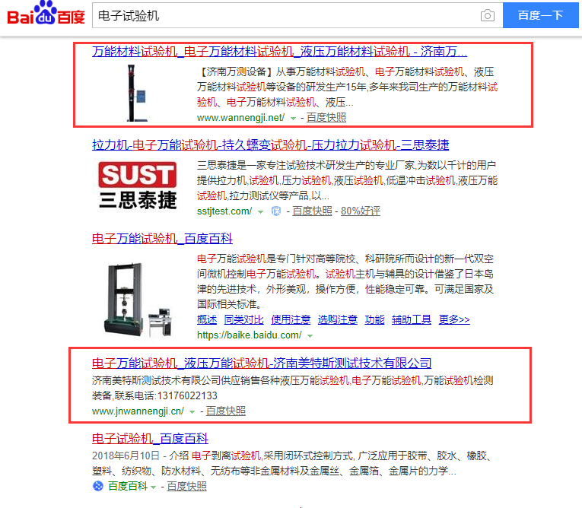Viewport: 582px width, 508px height.
Task: Click the 保 verification badge icon
Action: pyautogui.click(x=275, y=211)
